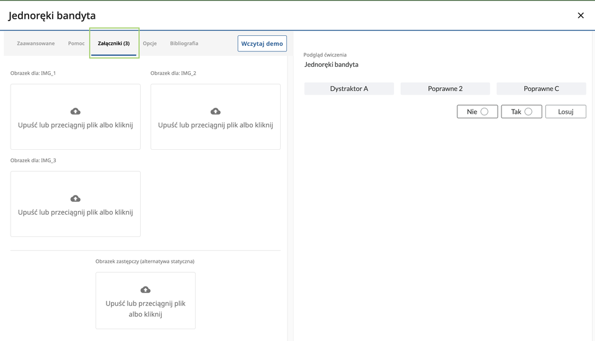
Task: Click upload cloud icon for IMG_3
Action: click(76, 199)
